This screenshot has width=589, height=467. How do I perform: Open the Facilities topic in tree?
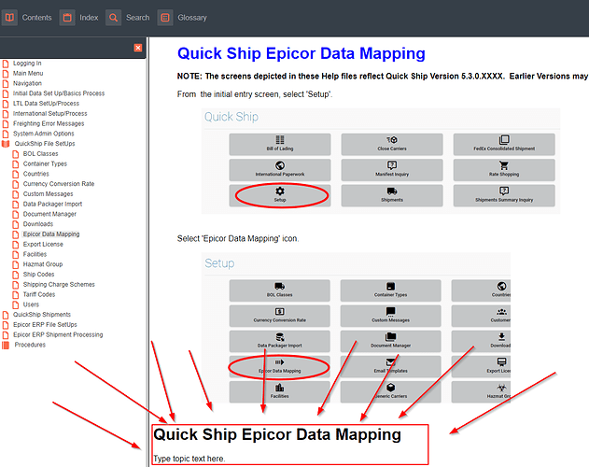point(35,254)
